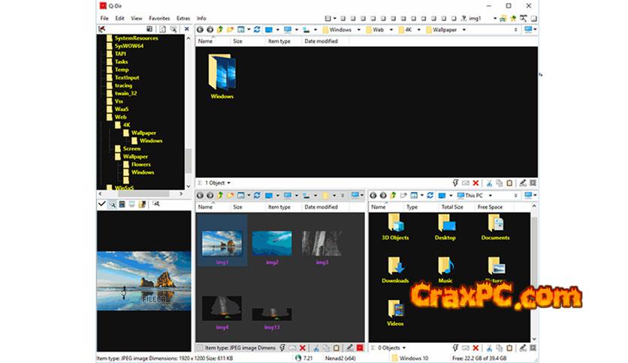This screenshot has width=628, height=363.
Task: Open the Extras menu
Action: 183,17
